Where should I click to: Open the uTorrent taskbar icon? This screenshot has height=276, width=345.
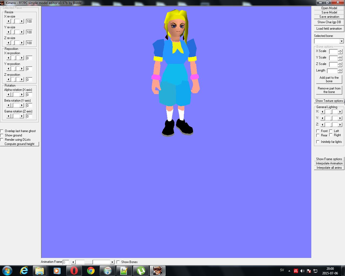141,271
